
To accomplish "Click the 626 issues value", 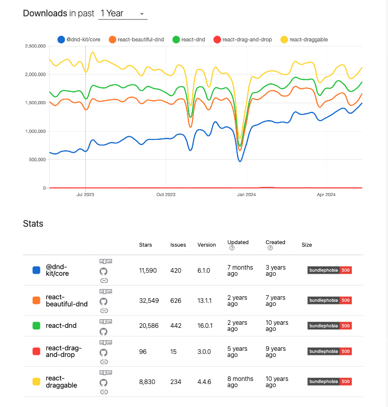I will coord(176,301).
